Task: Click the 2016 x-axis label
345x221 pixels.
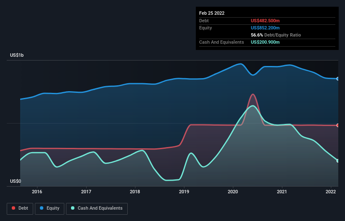Action: [37, 192]
